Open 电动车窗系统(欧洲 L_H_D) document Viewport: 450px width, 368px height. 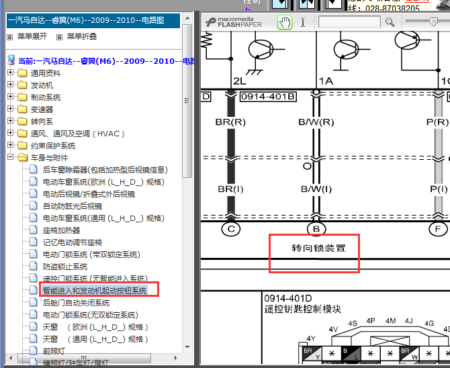tap(103, 182)
